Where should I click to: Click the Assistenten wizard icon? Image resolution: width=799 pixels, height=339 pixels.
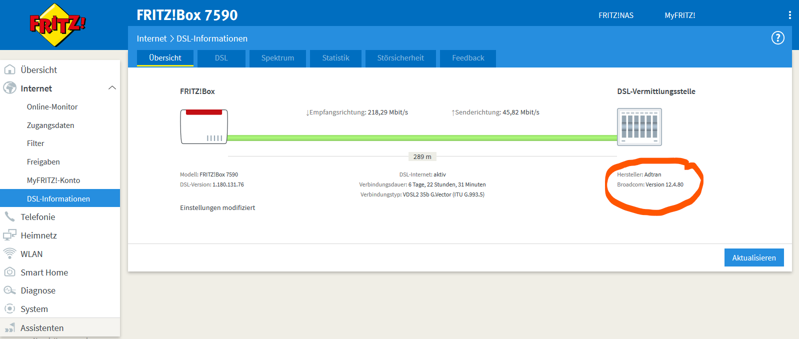[x=9, y=327]
